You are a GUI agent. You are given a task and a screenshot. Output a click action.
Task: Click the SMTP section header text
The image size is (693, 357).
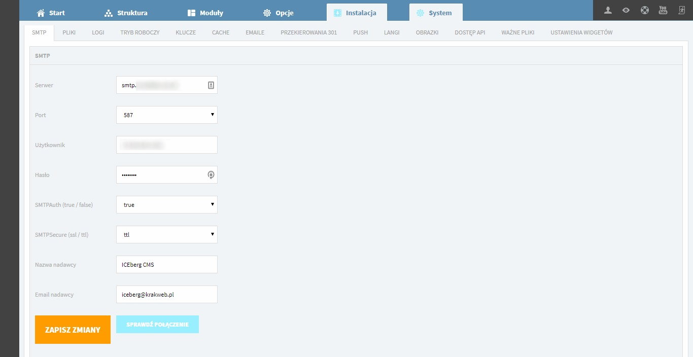tap(42, 56)
